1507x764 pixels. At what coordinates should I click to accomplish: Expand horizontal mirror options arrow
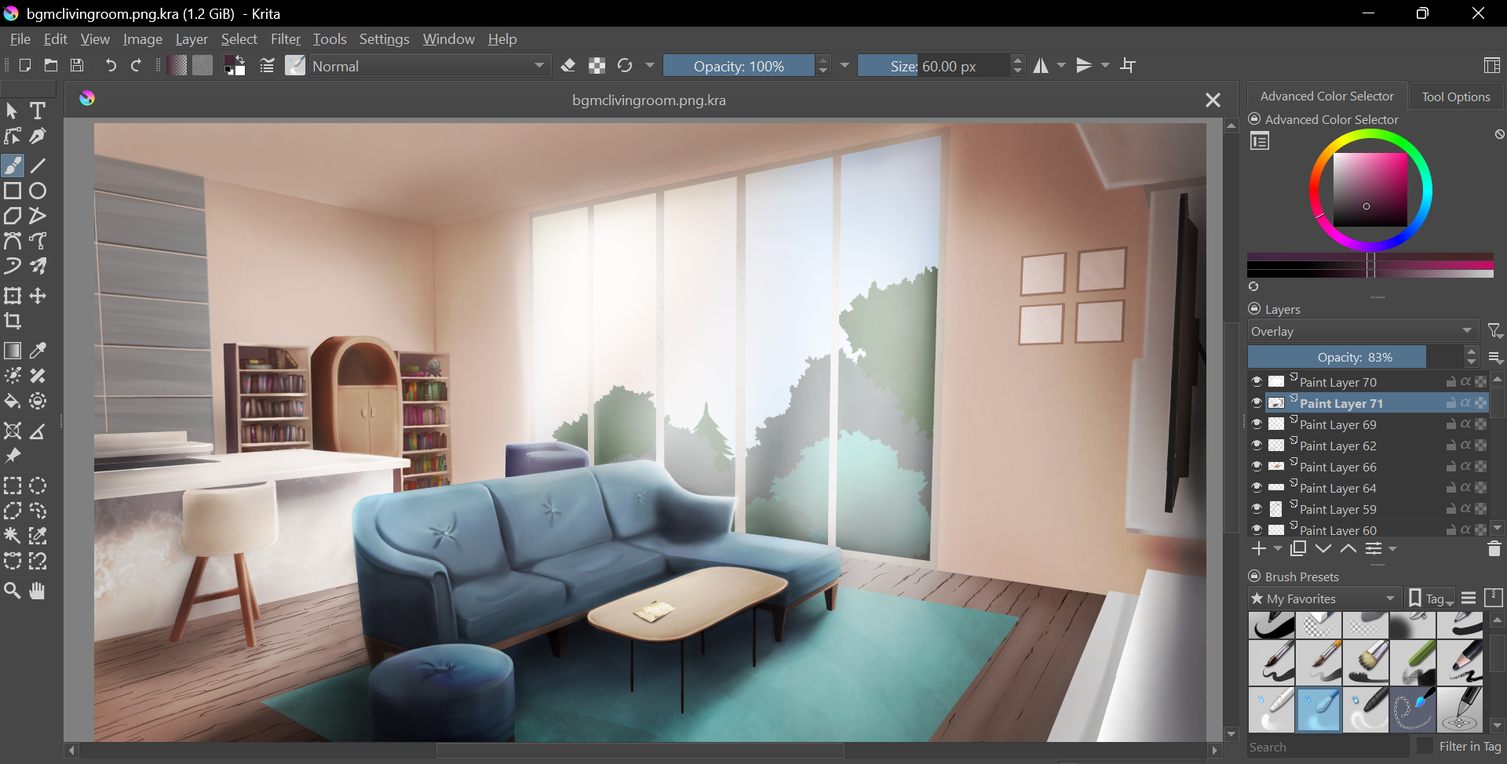(1061, 66)
